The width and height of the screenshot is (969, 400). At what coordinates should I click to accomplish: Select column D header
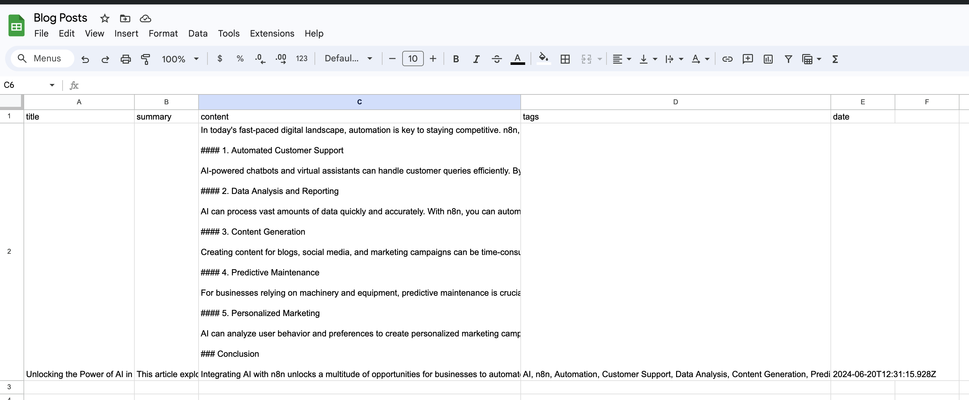pos(675,102)
